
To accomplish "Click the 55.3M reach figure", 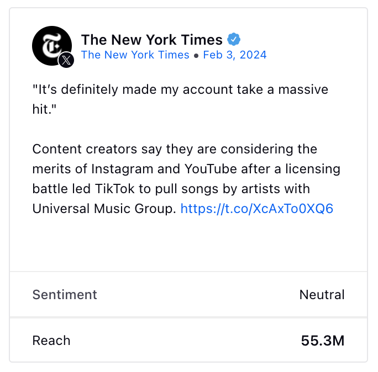I will click(x=323, y=341).
